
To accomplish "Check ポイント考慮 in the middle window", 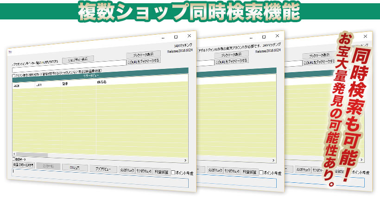I will (x=262, y=173).
